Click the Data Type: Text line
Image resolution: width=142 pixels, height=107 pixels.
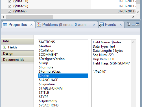[104, 46]
